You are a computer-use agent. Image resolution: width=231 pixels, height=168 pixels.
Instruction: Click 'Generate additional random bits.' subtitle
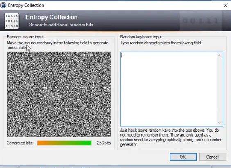tap(61, 25)
